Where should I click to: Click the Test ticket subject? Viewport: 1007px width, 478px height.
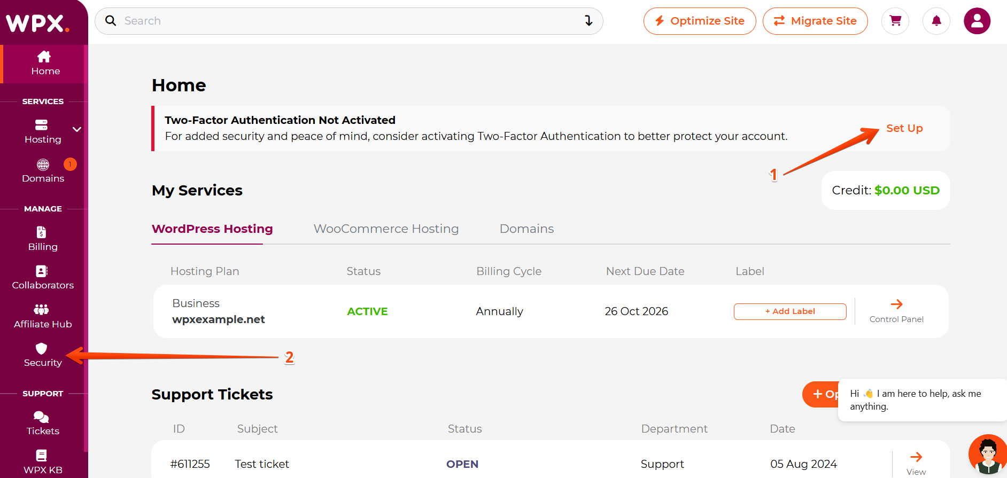coord(262,464)
